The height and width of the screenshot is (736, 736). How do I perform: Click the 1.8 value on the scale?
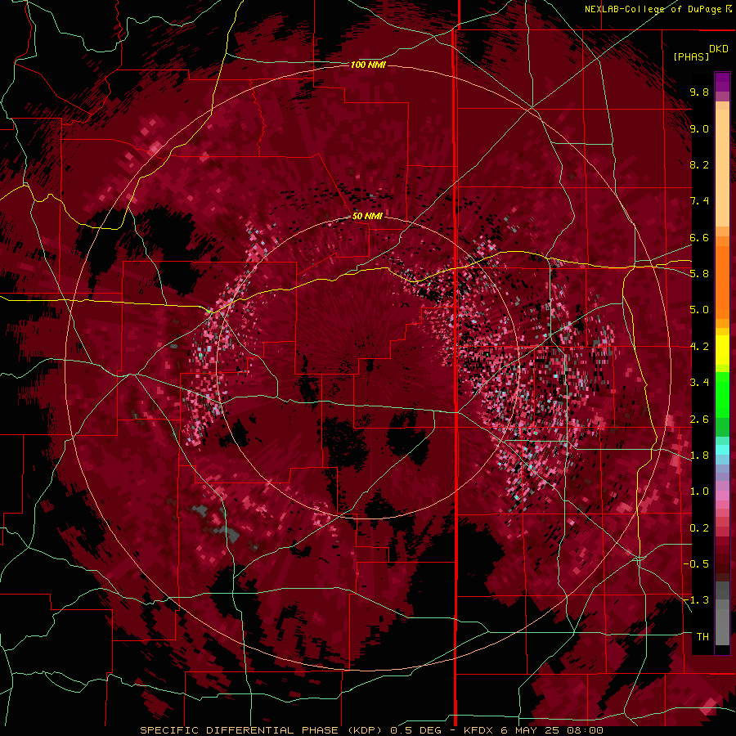tap(699, 456)
